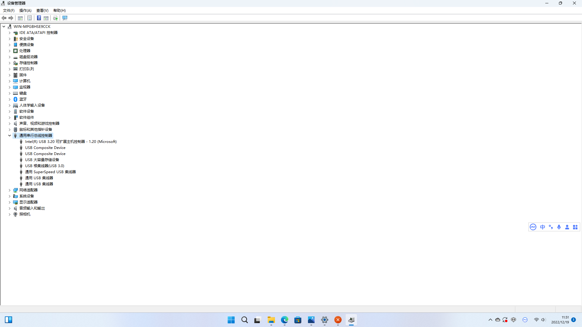Select USB 大容量存储设备 device
Image resolution: width=582 pixels, height=327 pixels.
click(x=42, y=160)
